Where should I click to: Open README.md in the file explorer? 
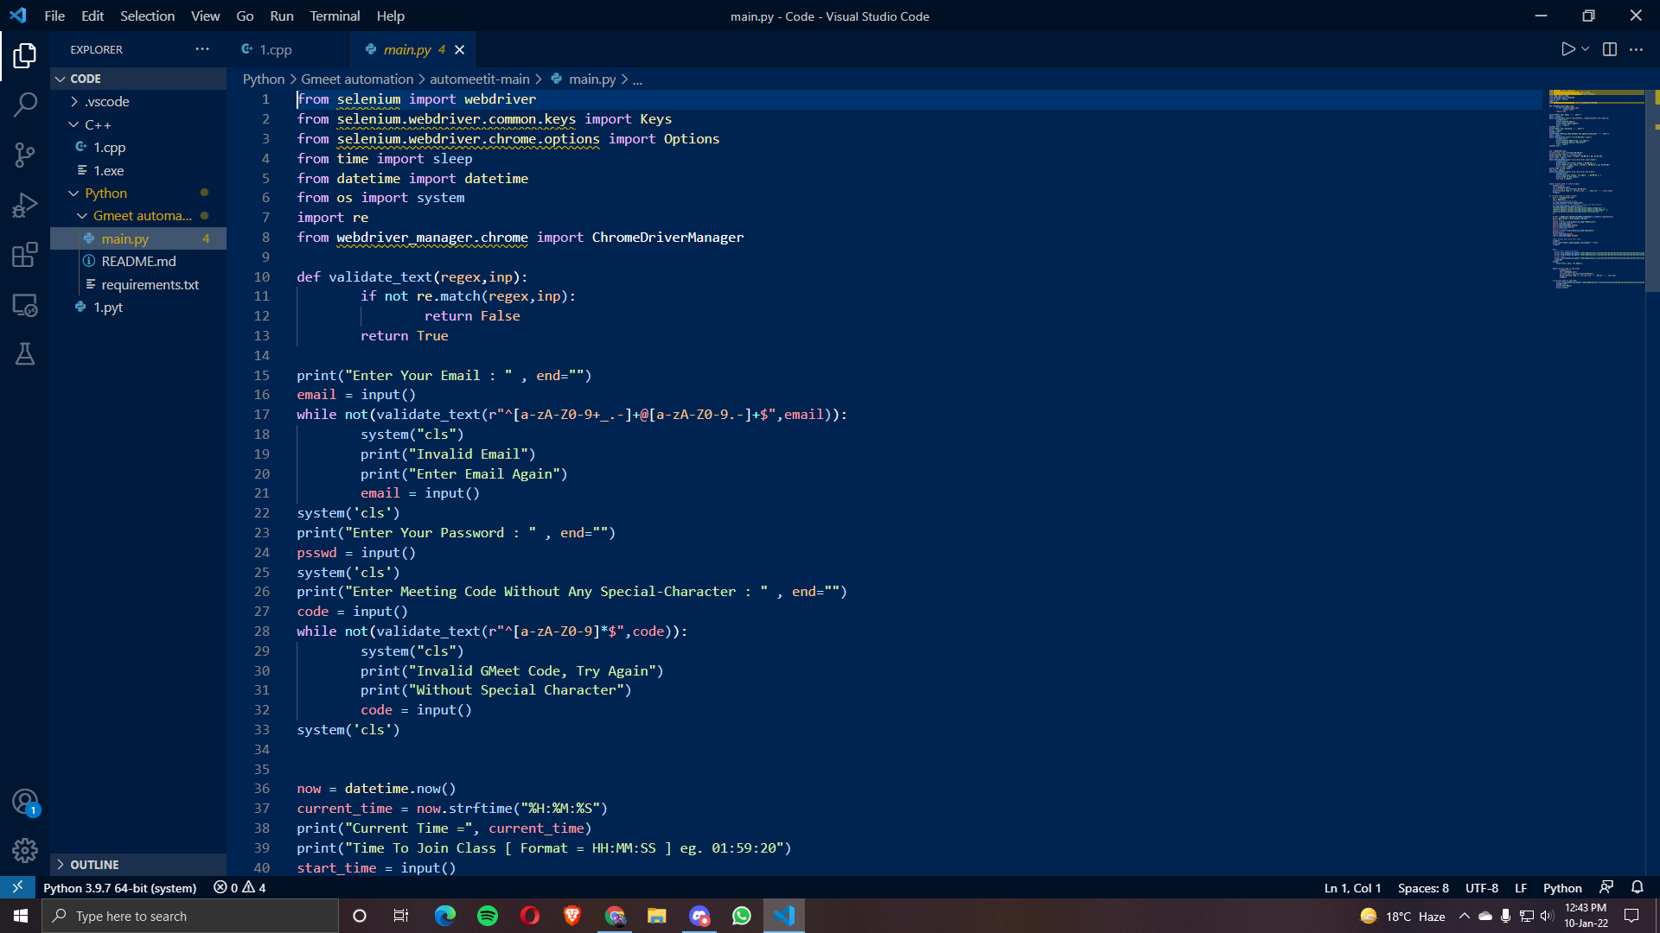pyautogui.click(x=138, y=261)
